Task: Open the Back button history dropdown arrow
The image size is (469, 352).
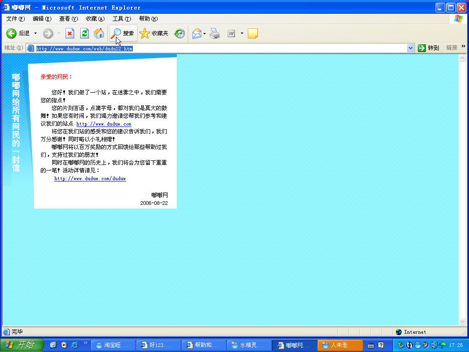Action: point(35,33)
